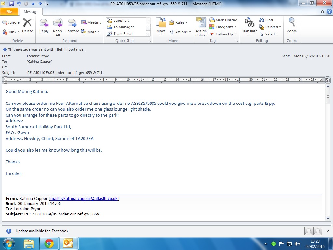The image size is (333, 250).
Task: Click the recipient 'Katrina Capper'
Action: (39, 62)
